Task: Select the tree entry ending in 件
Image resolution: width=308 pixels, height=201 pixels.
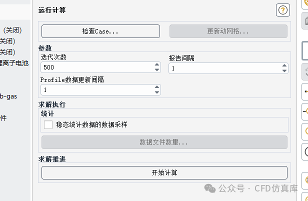Action: point(3,118)
